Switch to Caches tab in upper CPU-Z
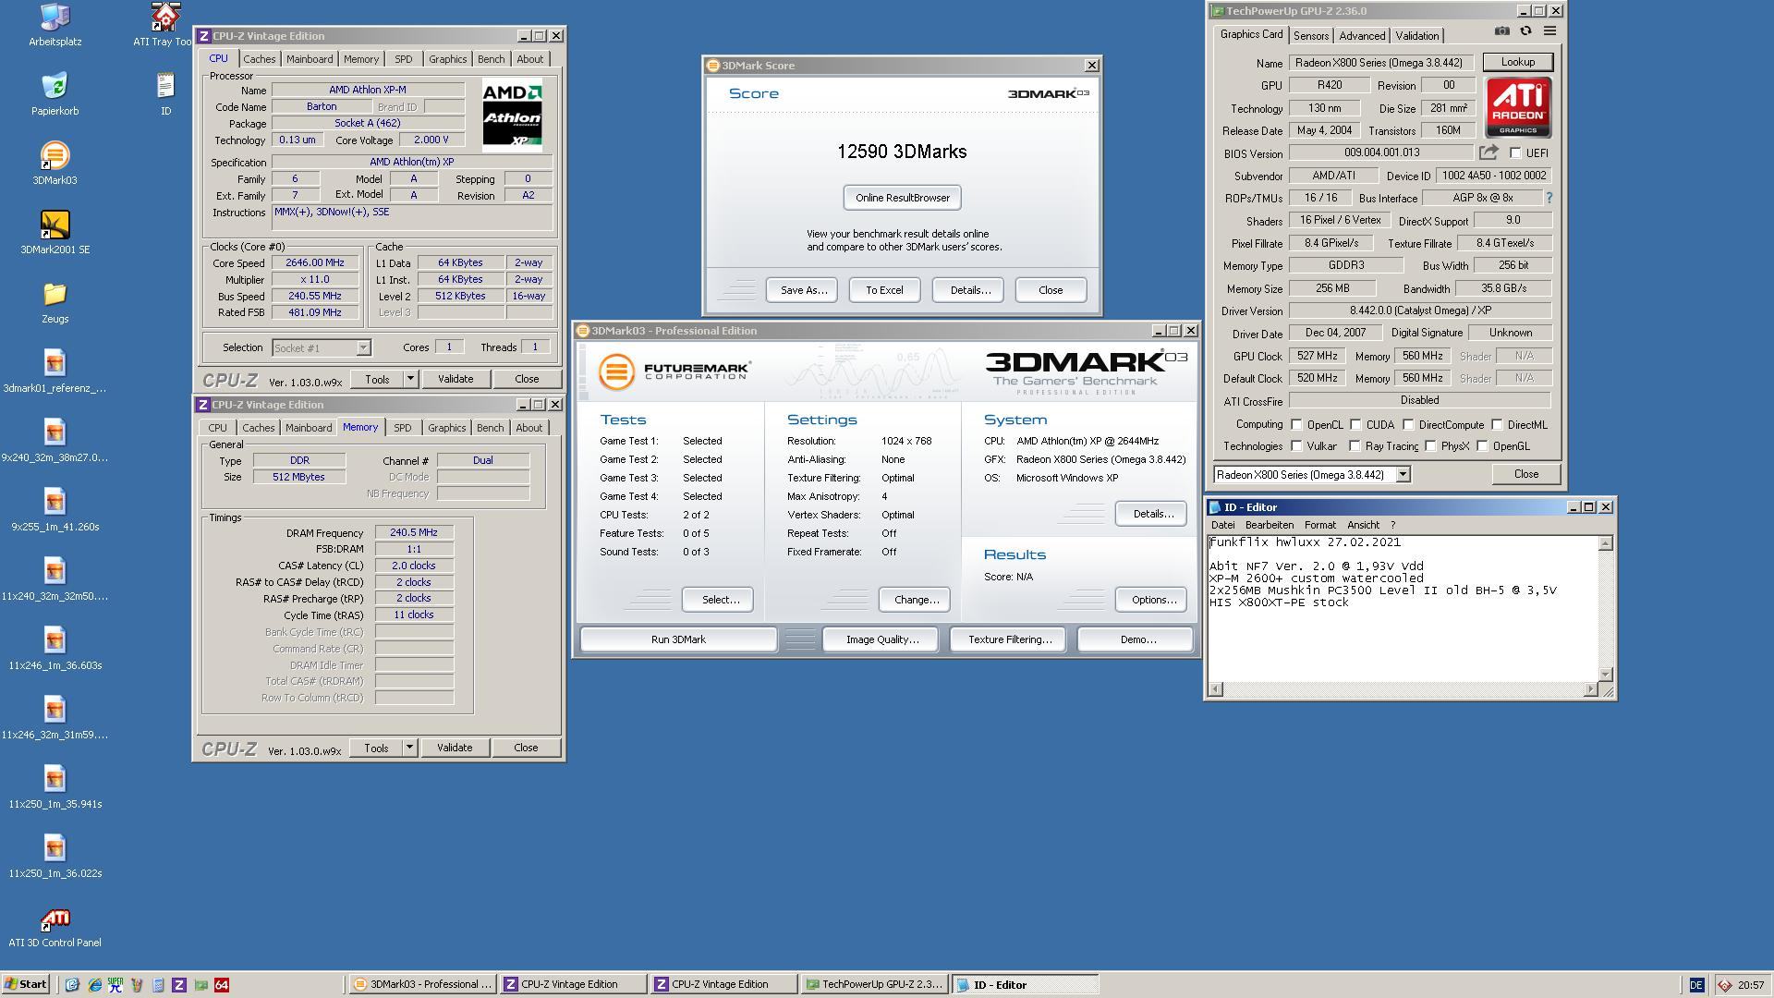The width and height of the screenshot is (1774, 998). pyautogui.click(x=259, y=59)
